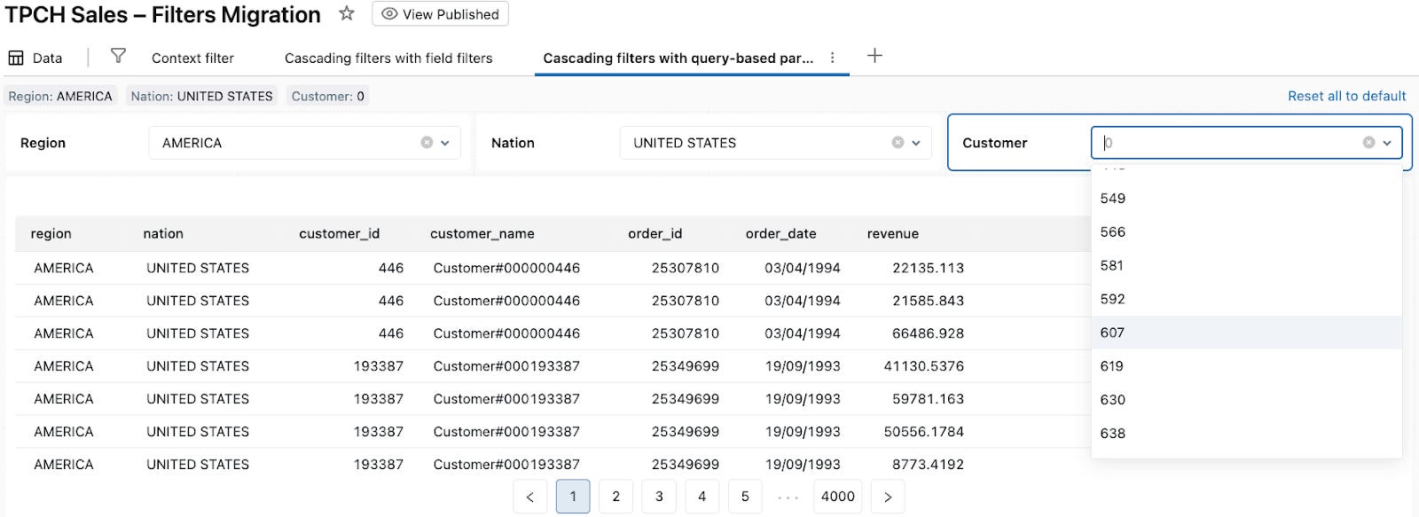The height and width of the screenshot is (517, 1419).
Task: Click the customer_id column header
Action: pos(339,234)
